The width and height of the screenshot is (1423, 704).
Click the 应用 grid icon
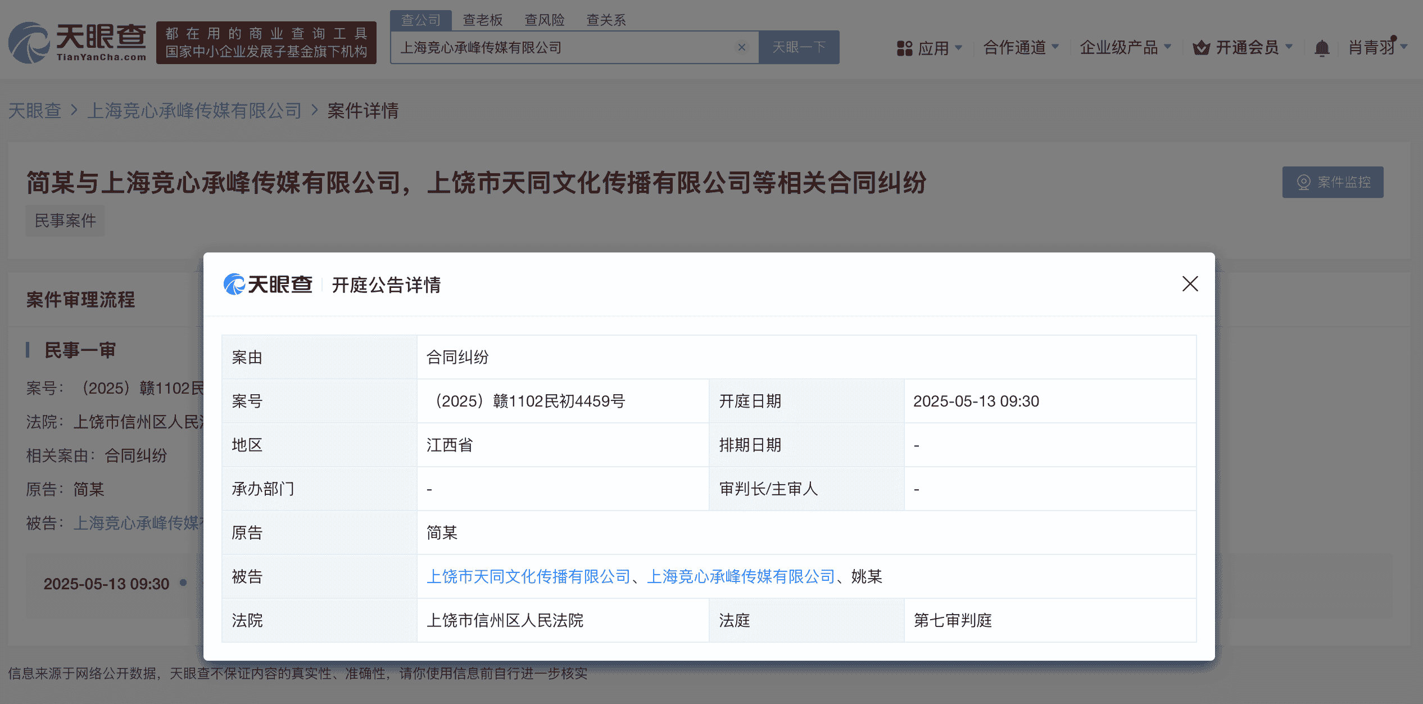[904, 48]
